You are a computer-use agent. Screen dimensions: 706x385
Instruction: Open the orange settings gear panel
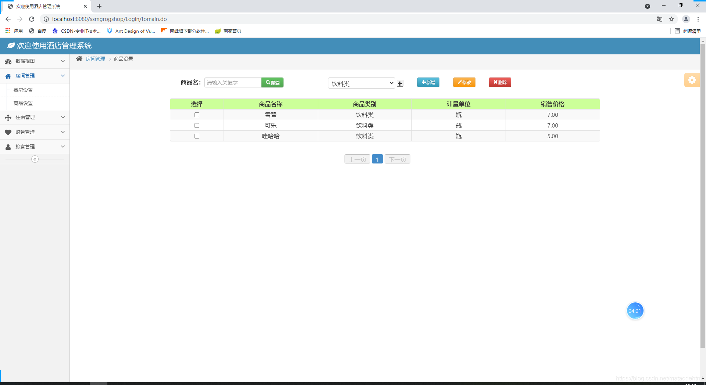tap(692, 80)
